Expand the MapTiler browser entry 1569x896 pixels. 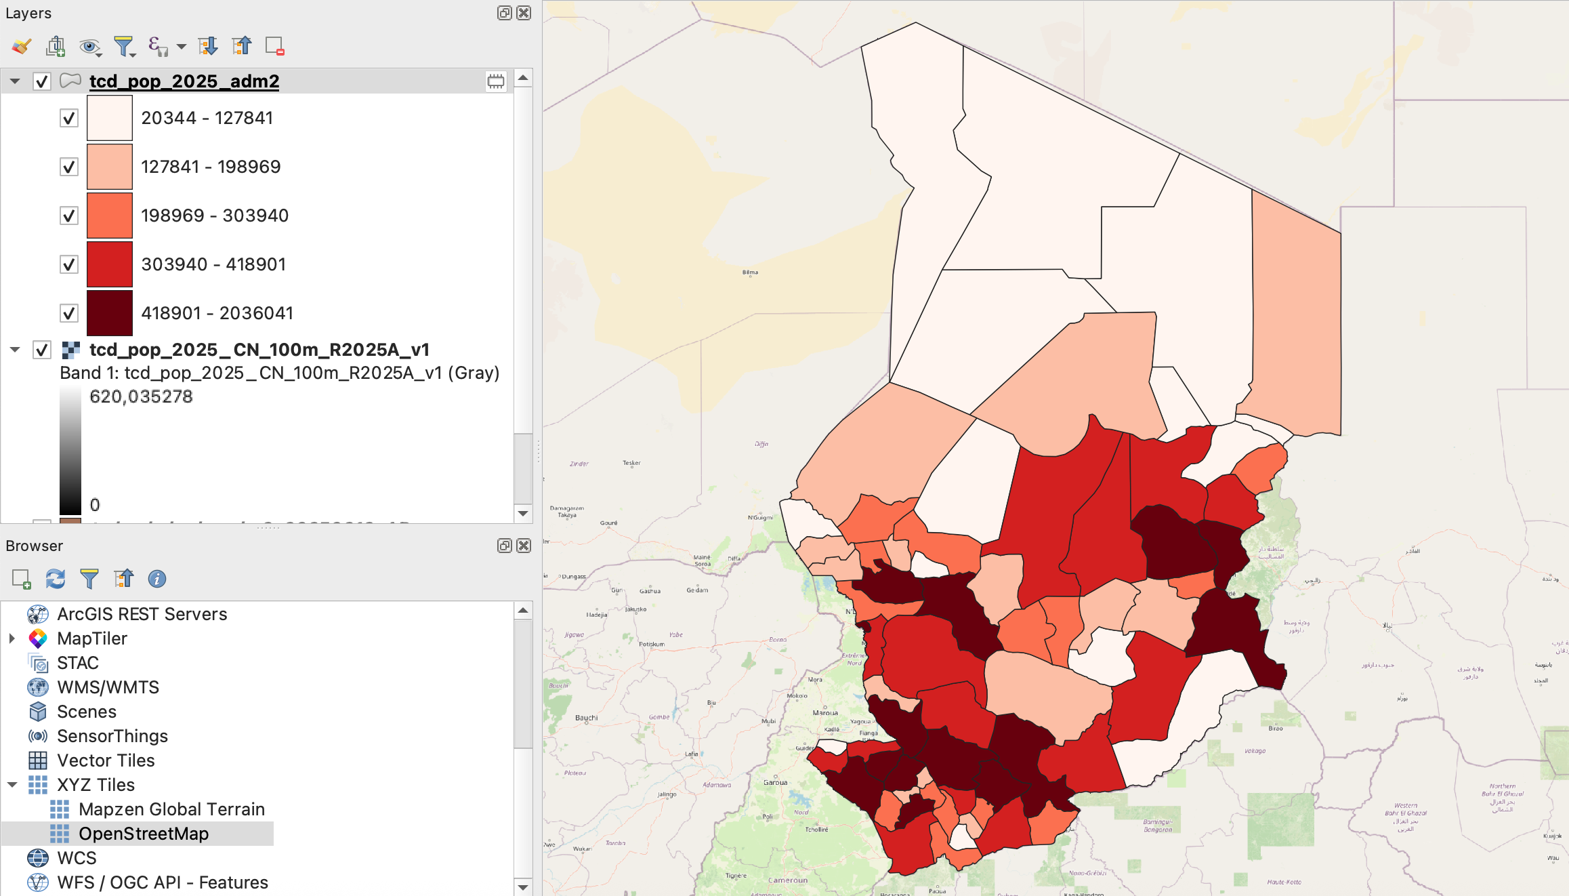click(x=12, y=638)
